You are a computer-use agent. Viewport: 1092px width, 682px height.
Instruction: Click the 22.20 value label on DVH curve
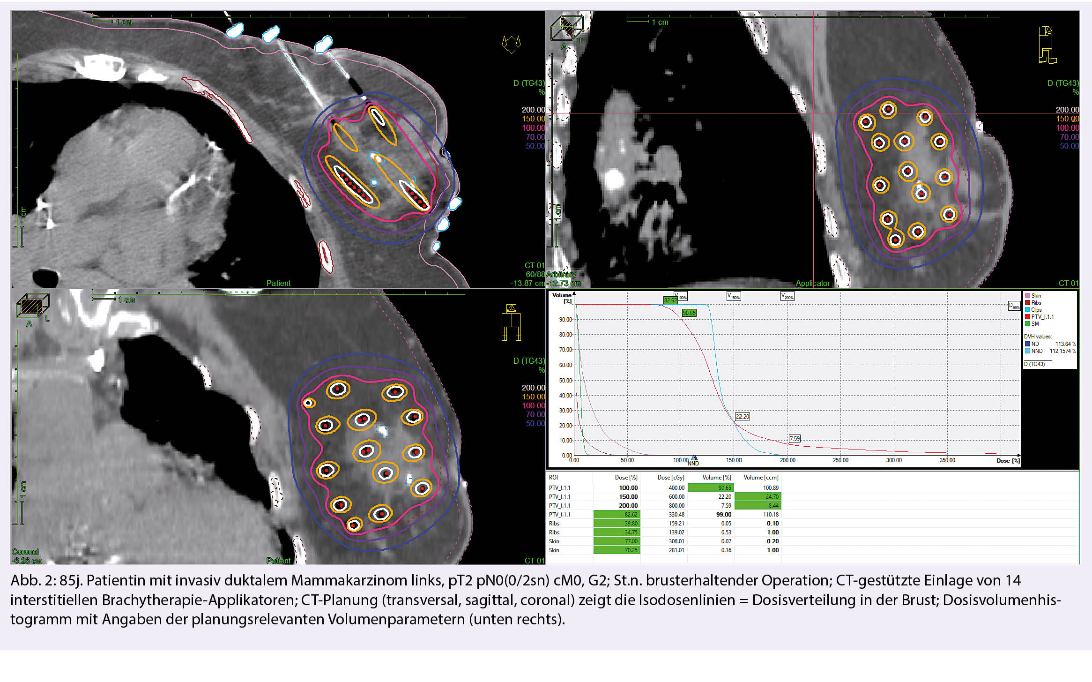pyautogui.click(x=742, y=416)
